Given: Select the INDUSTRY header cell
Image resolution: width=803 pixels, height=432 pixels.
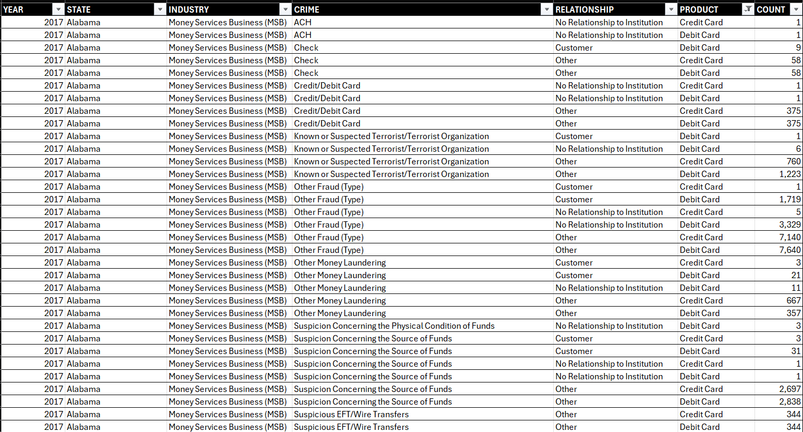Looking at the screenshot, I should [229, 9].
